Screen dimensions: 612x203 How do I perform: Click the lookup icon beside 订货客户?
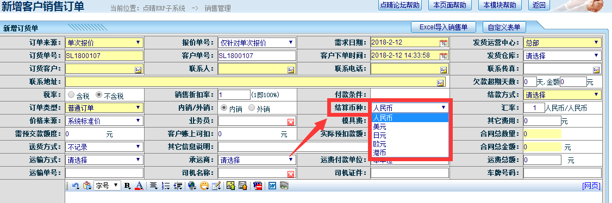[x=138, y=69]
